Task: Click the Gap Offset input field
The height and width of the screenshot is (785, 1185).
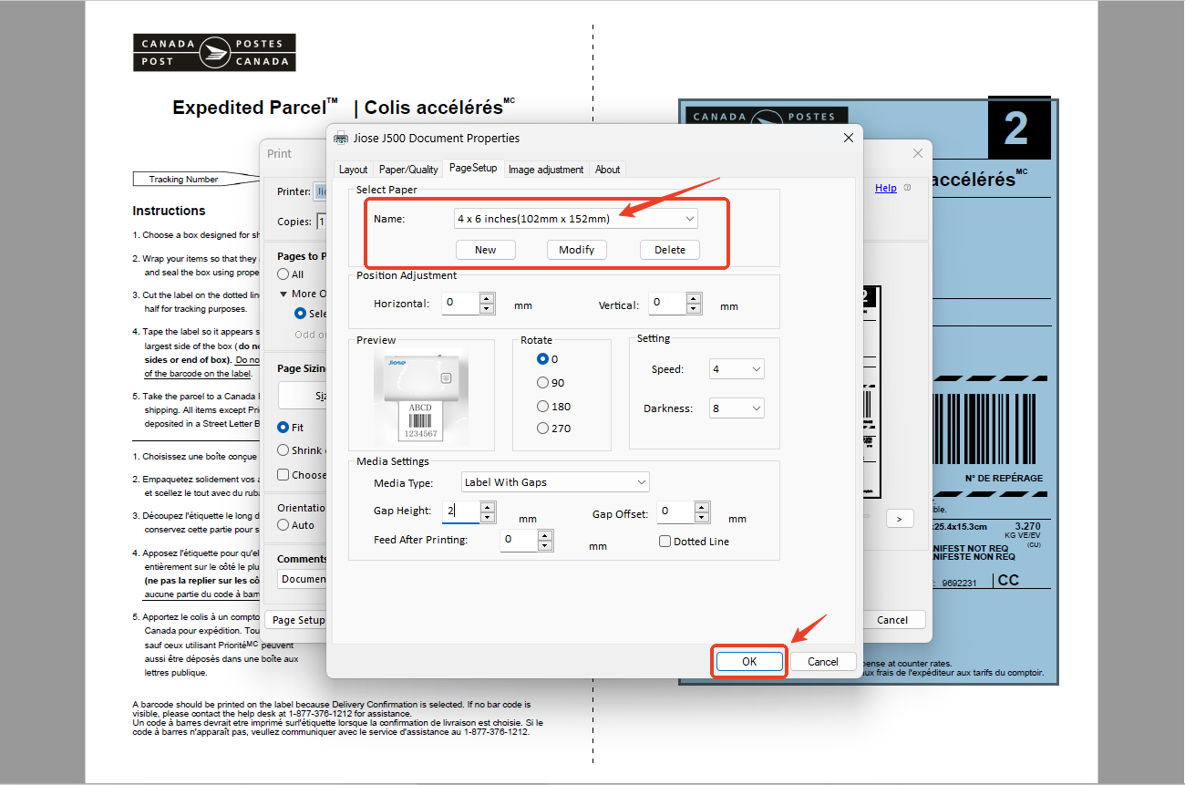Action: pyautogui.click(x=675, y=512)
